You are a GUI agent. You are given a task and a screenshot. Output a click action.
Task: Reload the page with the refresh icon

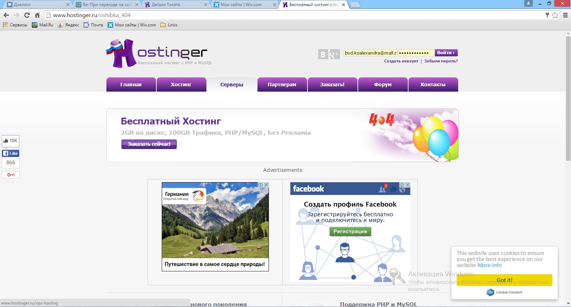tap(27, 15)
